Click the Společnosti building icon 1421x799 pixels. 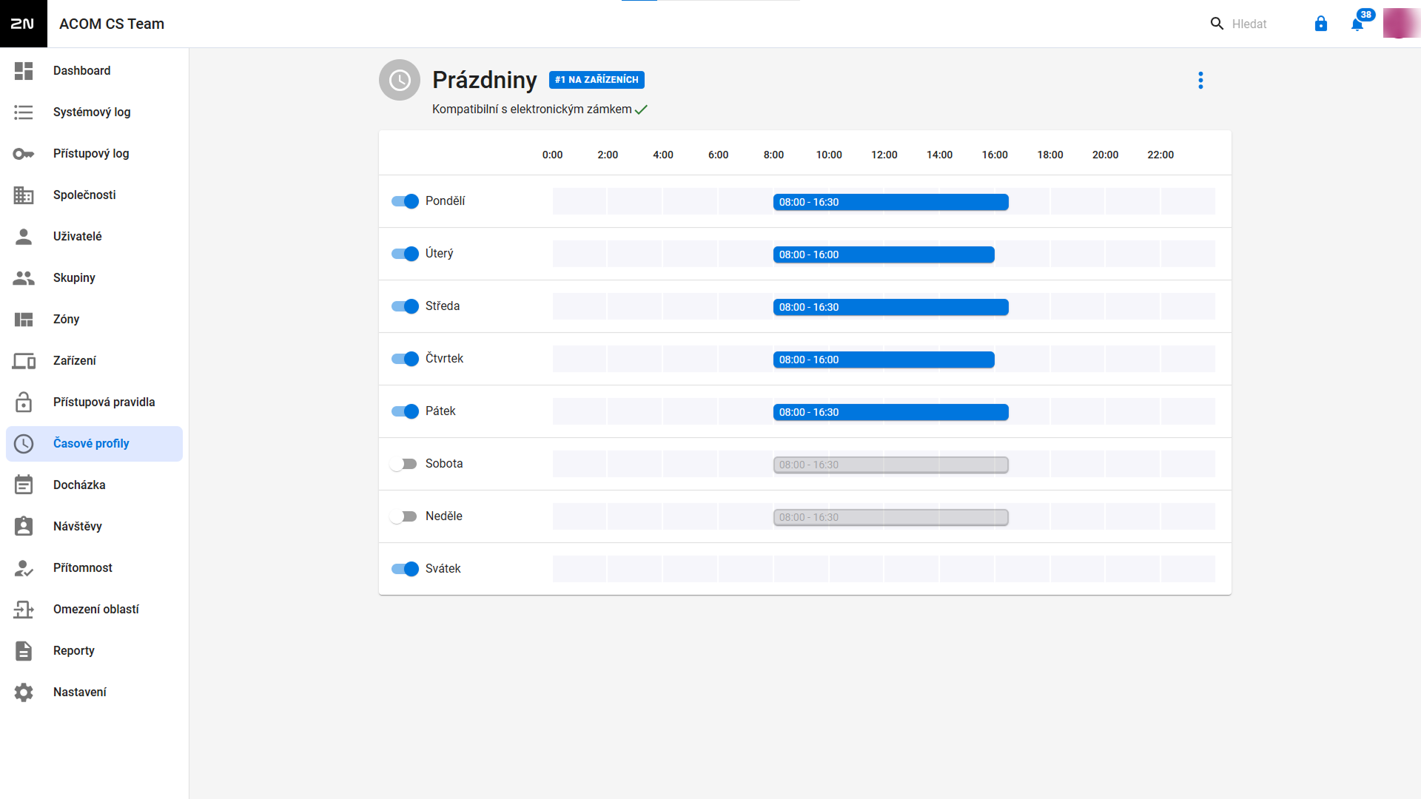pyautogui.click(x=24, y=195)
